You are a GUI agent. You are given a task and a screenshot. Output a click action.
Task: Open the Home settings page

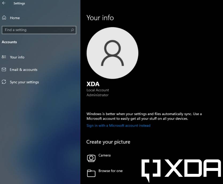coord(15,18)
